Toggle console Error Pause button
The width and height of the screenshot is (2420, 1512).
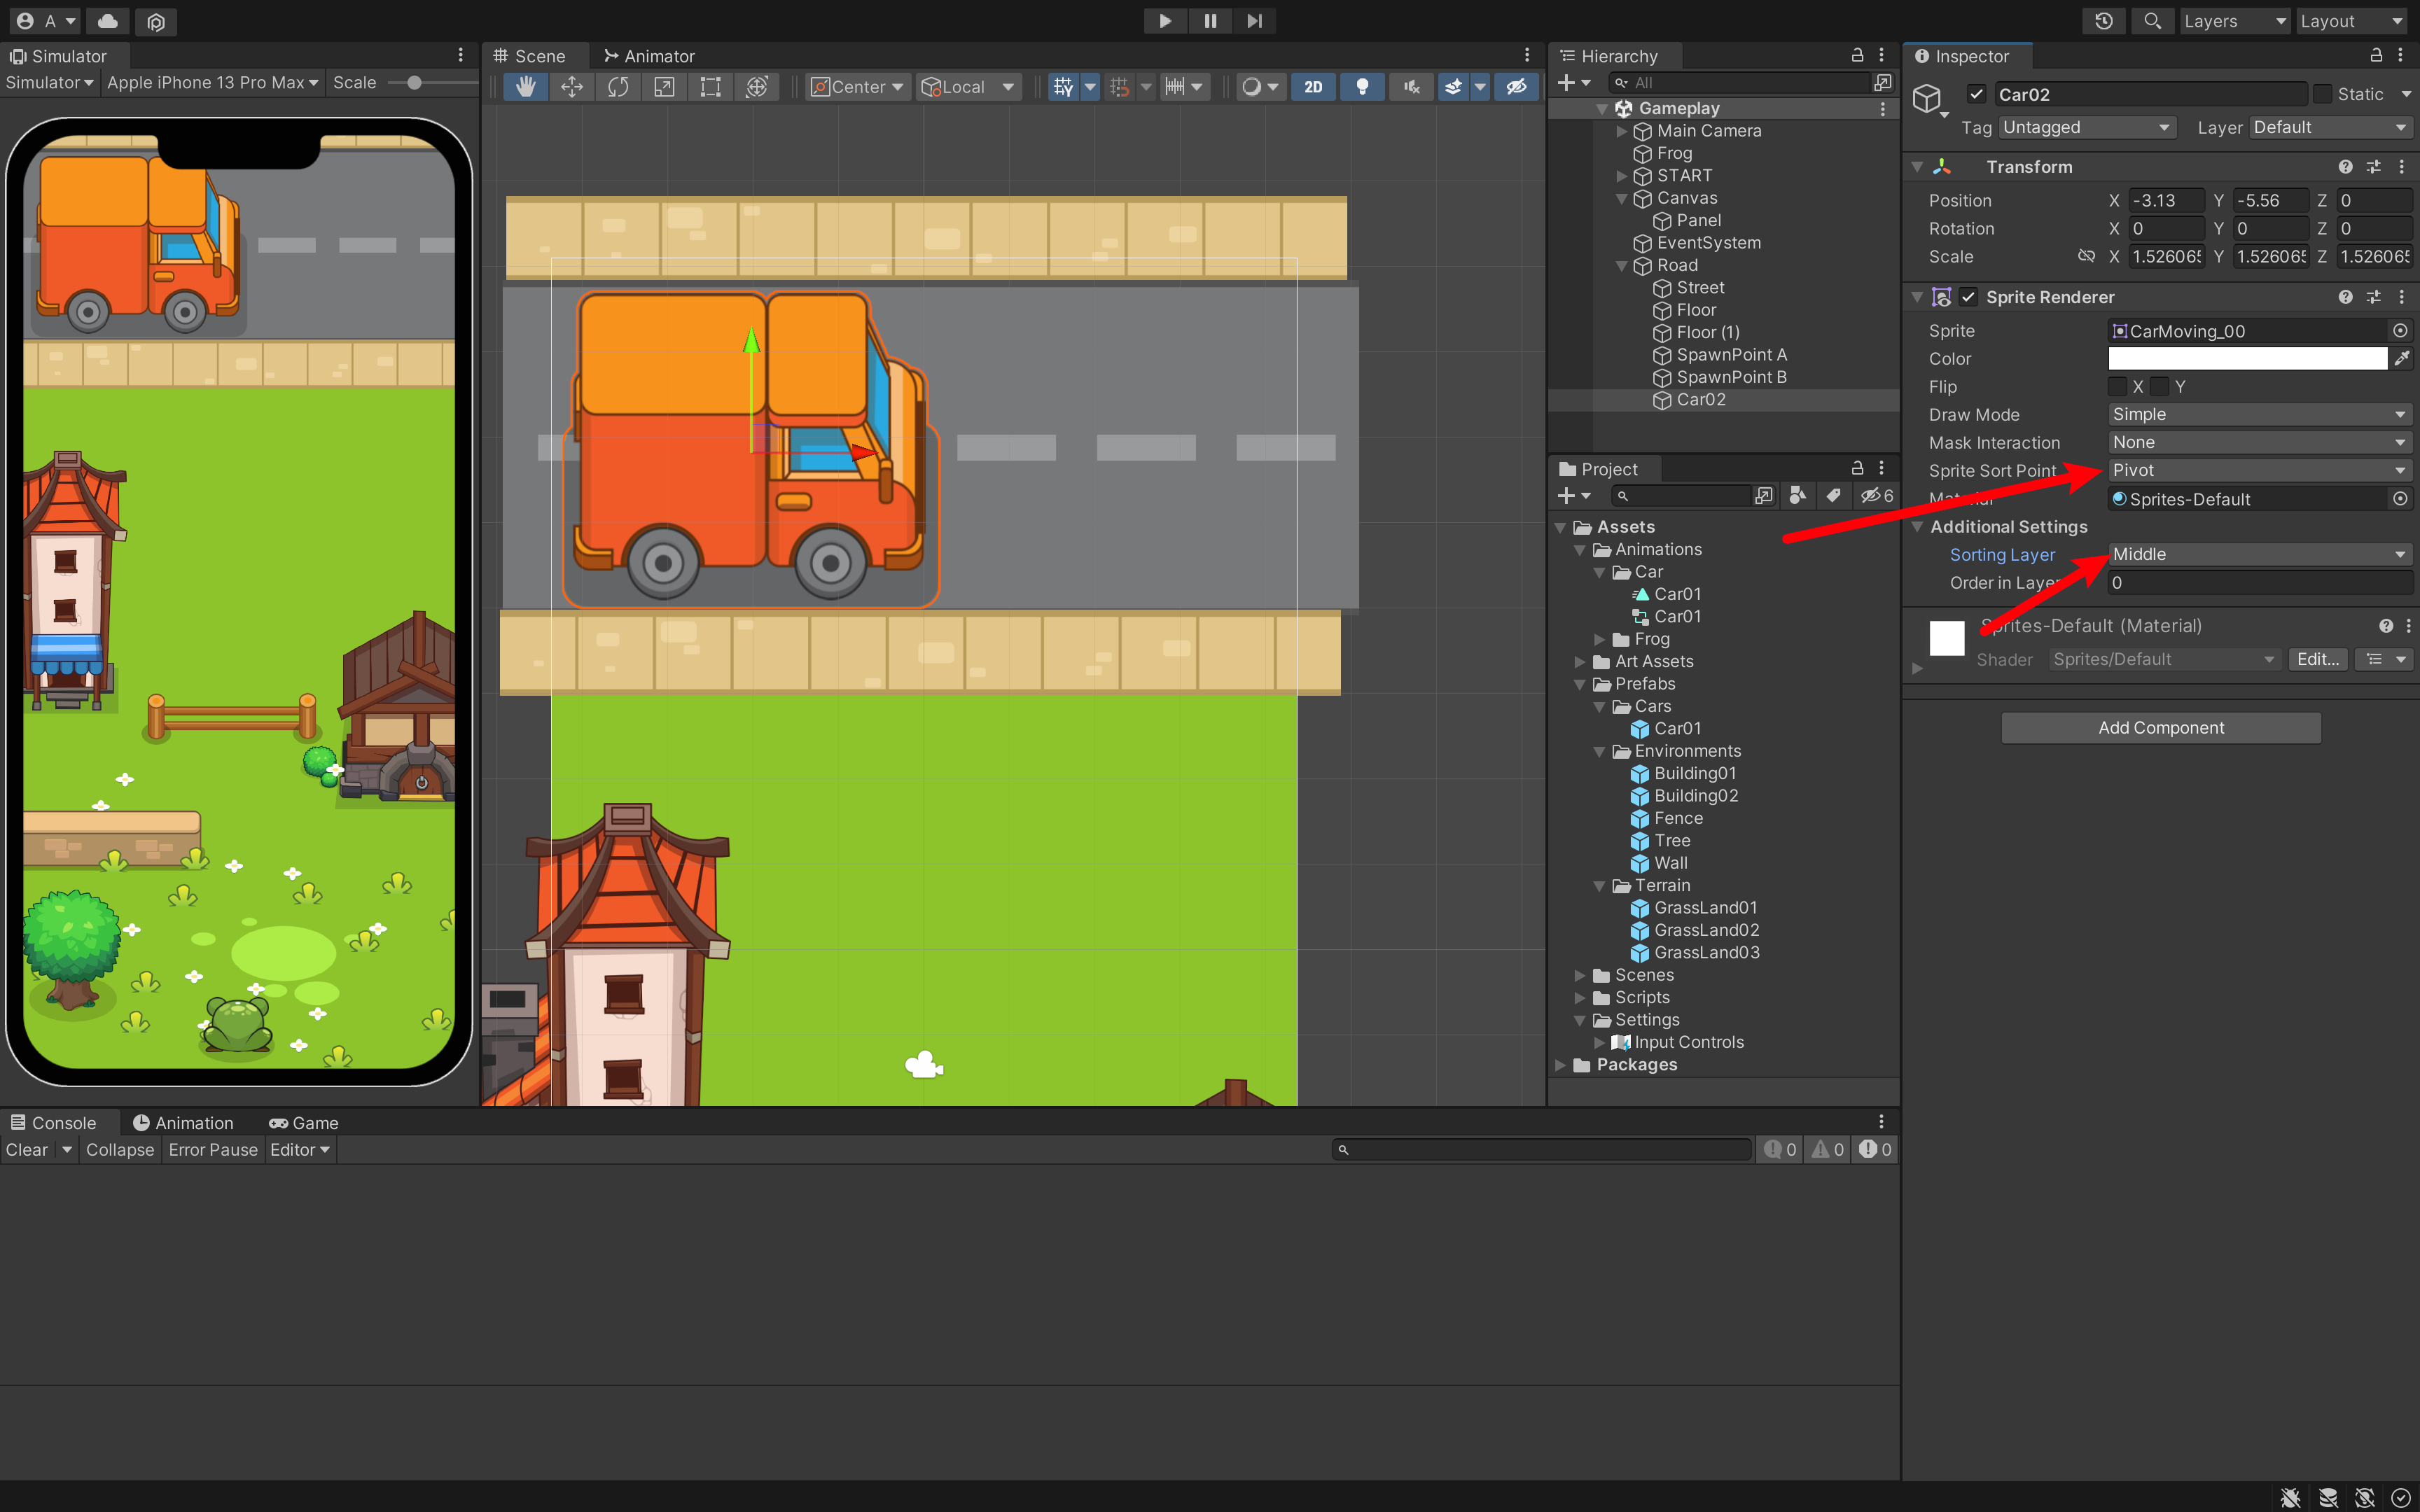(213, 1150)
